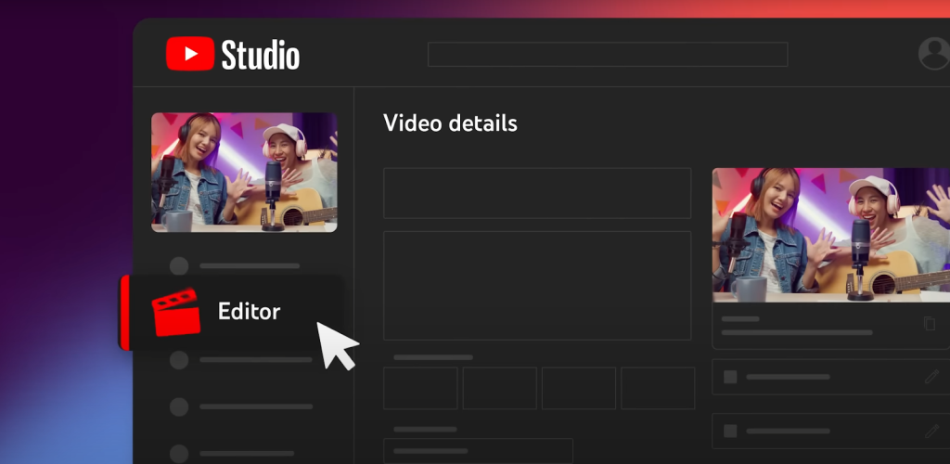The image size is (950, 464).
Task: Click the Video details heading
Action: point(450,123)
